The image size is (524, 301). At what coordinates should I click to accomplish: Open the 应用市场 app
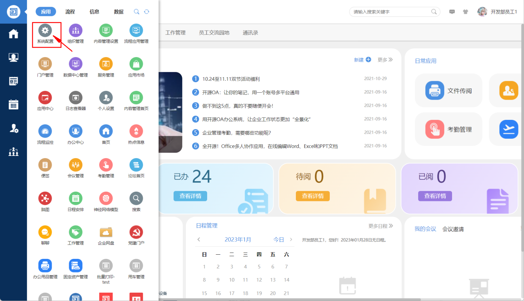coord(136,64)
